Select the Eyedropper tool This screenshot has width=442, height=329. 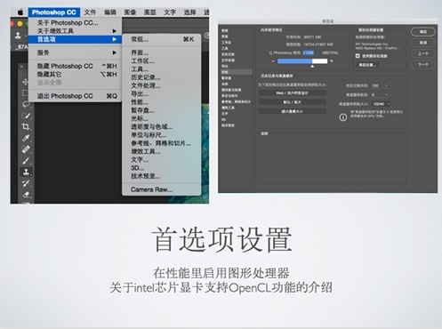(x=26, y=138)
